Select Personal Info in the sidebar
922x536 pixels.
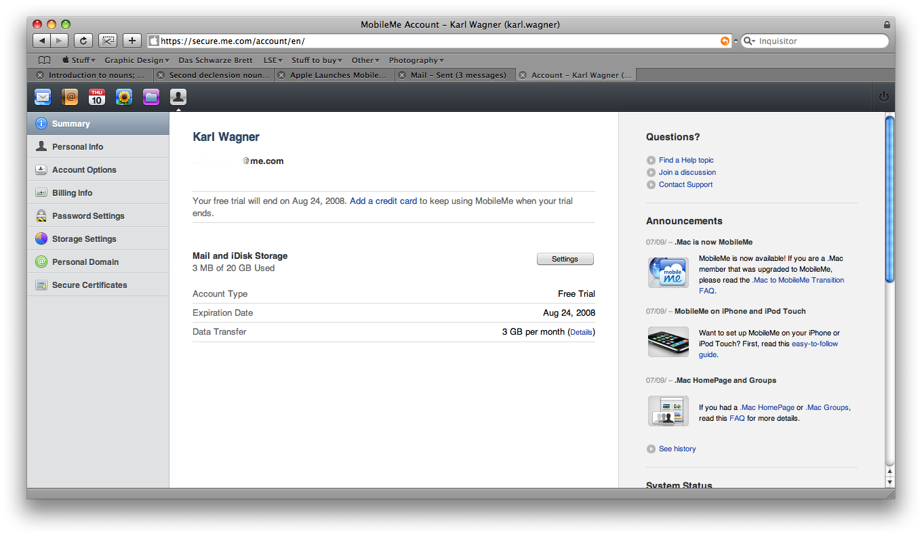point(98,146)
